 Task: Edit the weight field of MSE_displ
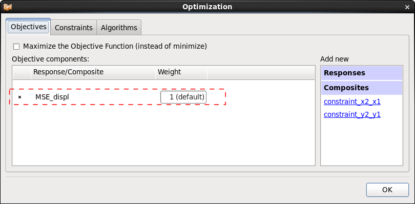point(183,97)
